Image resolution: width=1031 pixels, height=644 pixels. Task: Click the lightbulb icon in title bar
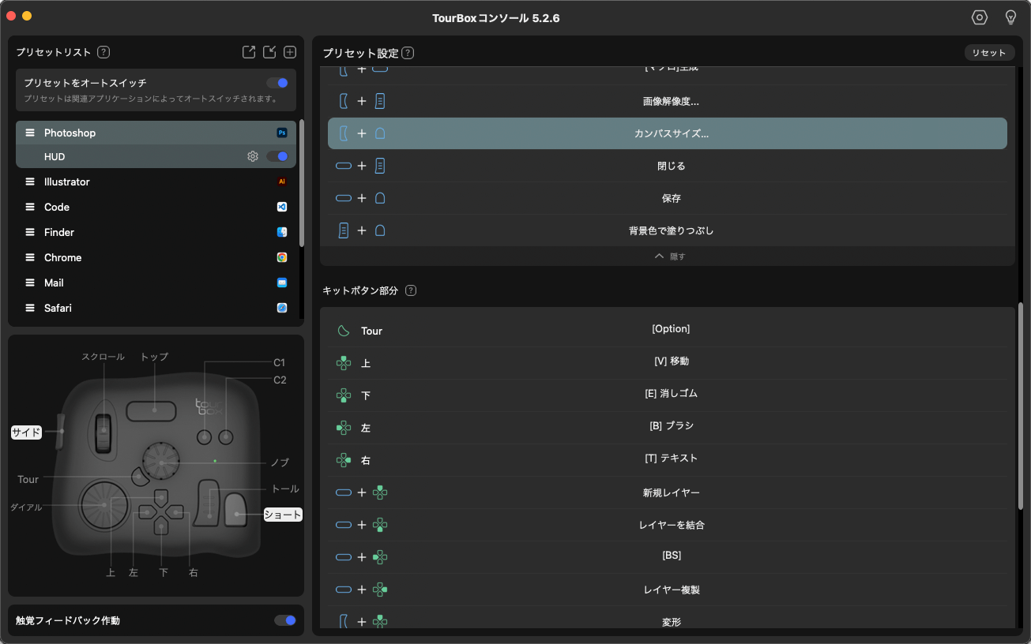tap(1010, 17)
